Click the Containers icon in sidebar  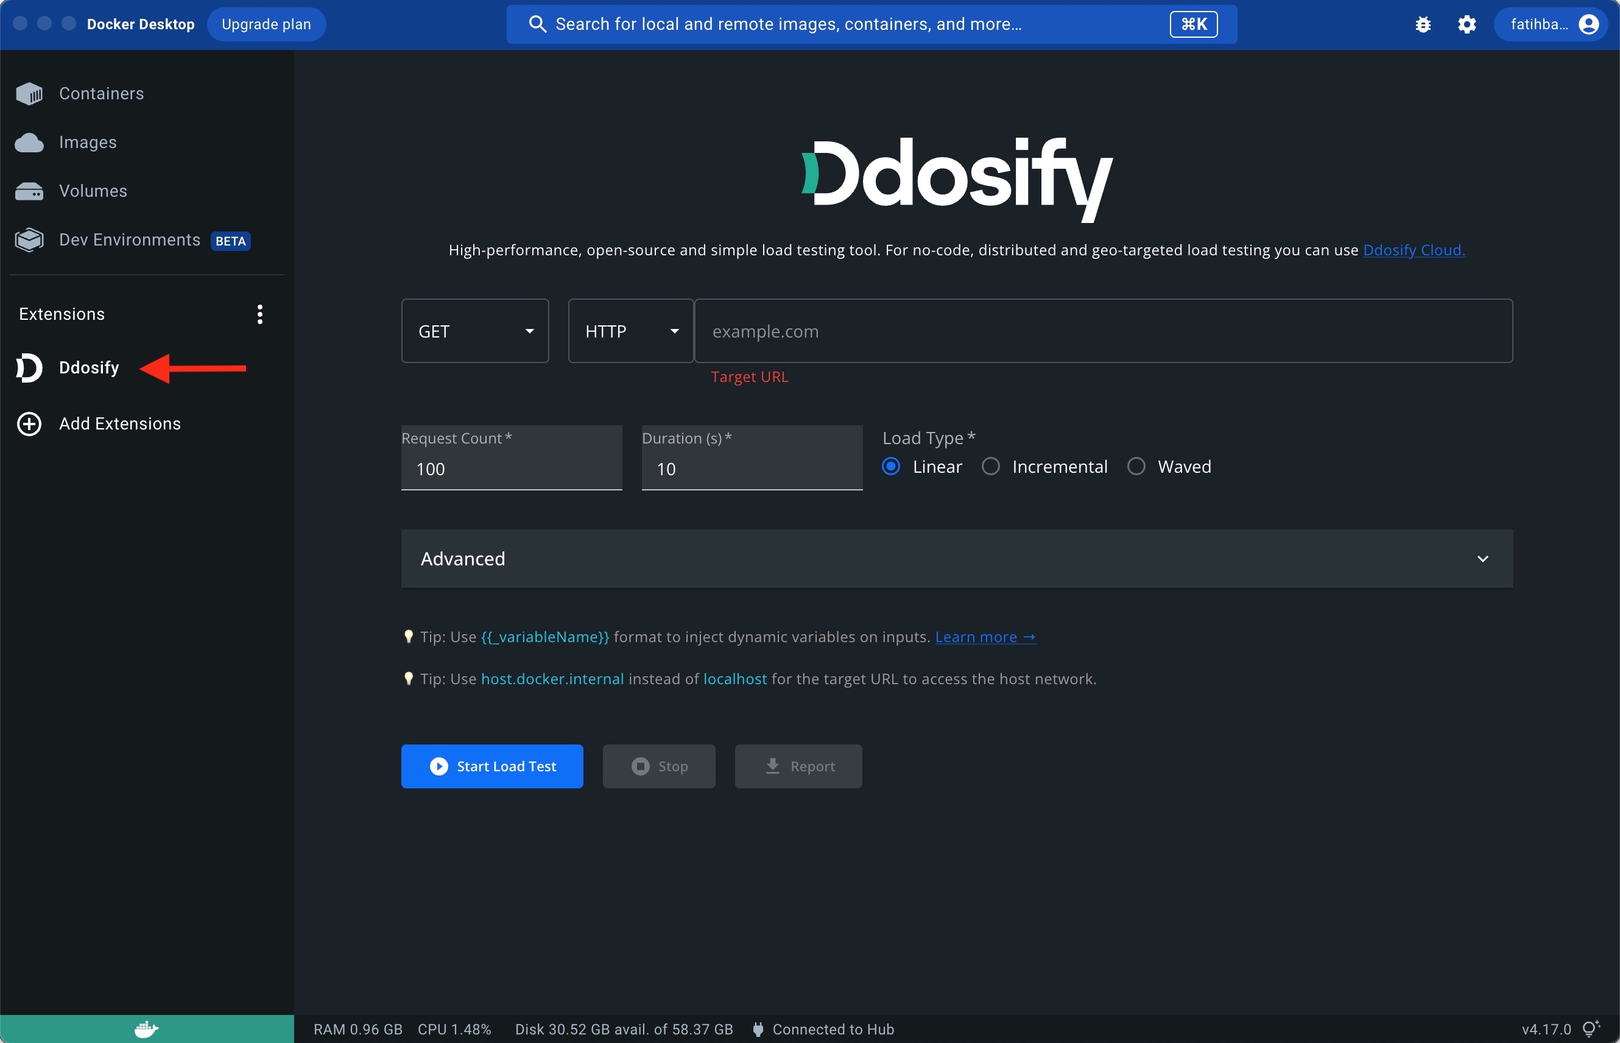(29, 92)
